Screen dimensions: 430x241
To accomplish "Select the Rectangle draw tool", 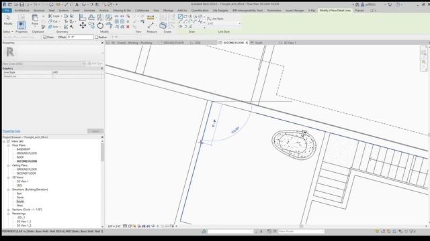I will [185, 16].
